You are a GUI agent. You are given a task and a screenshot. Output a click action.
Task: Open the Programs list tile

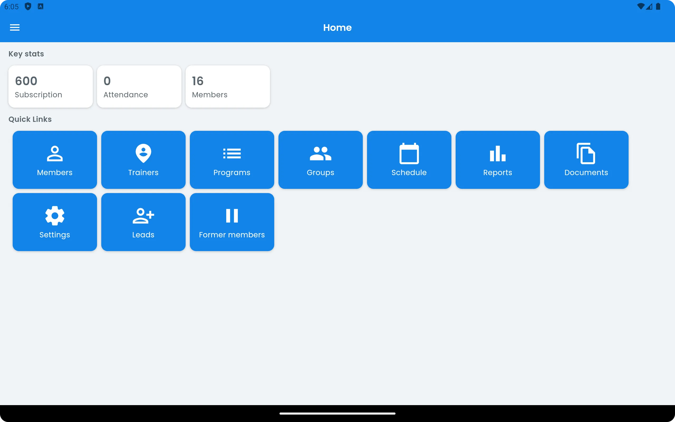tap(232, 160)
